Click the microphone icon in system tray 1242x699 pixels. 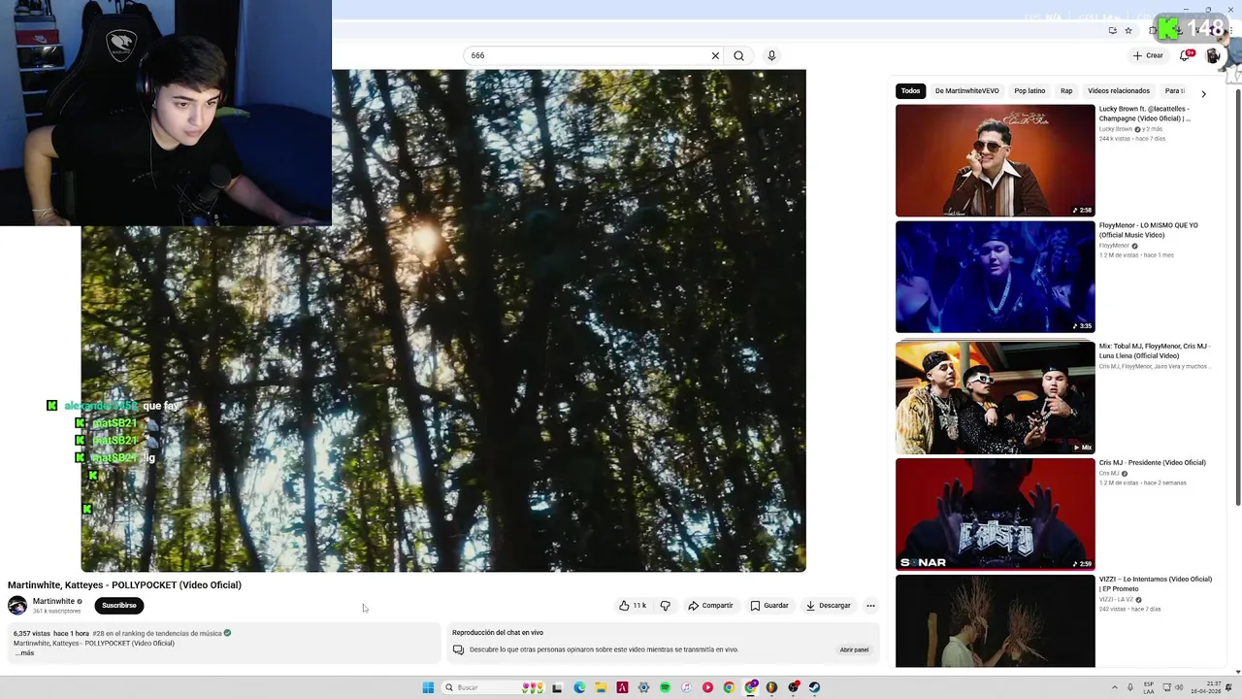tap(1129, 687)
